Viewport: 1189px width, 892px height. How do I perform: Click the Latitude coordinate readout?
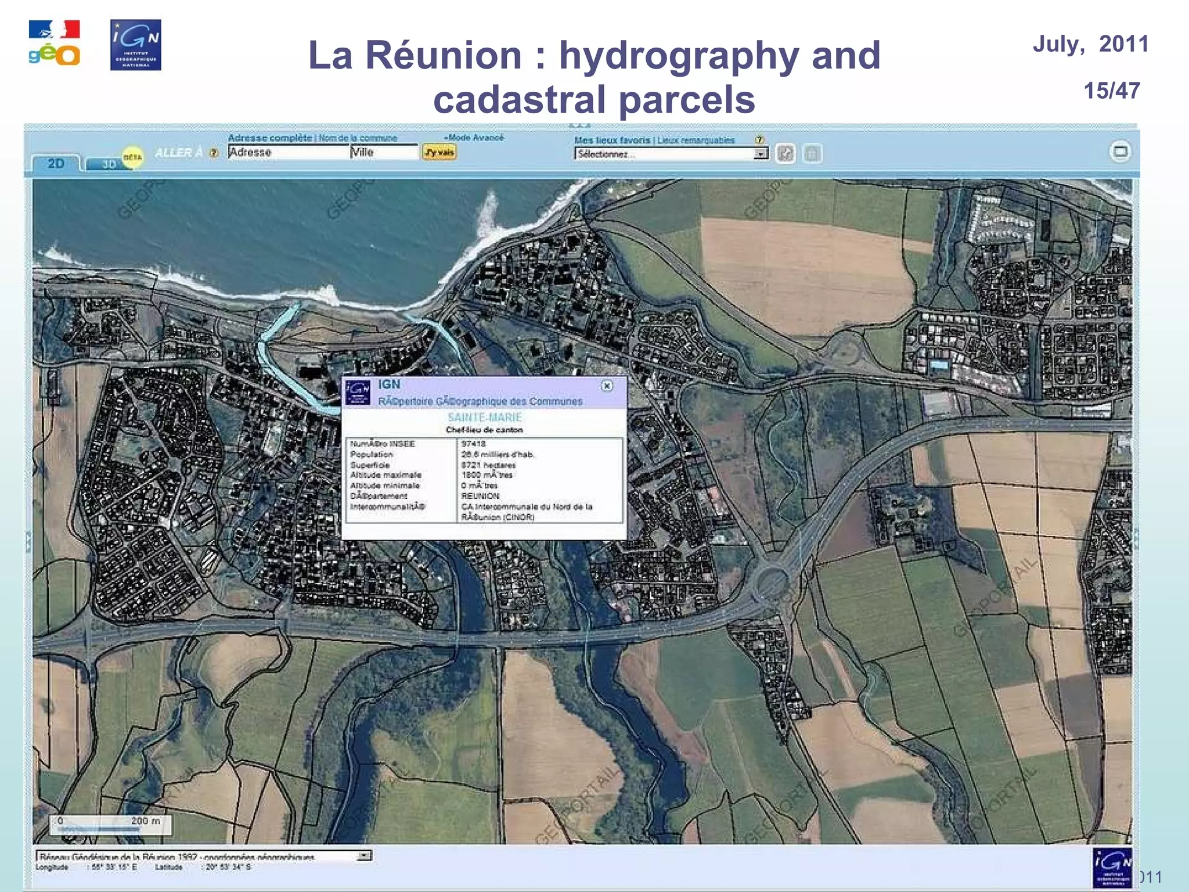(x=203, y=867)
